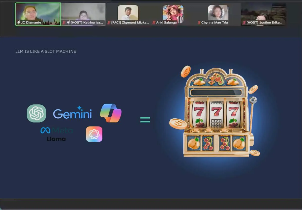Click the Meta Llama logo
Image resolution: width=302 pixels, height=210 pixels.
pos(57,134)
